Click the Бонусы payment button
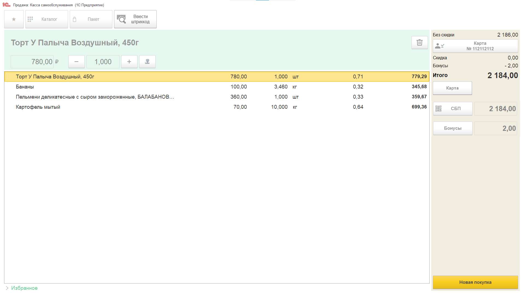 pos(453,128)
